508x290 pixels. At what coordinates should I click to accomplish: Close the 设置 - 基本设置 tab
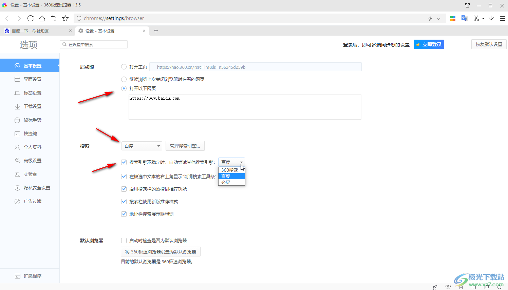tap(144, 30)
